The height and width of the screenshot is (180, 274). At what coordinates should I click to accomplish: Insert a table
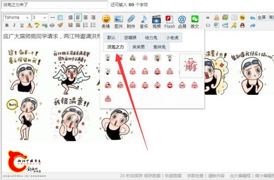point(60,18)
